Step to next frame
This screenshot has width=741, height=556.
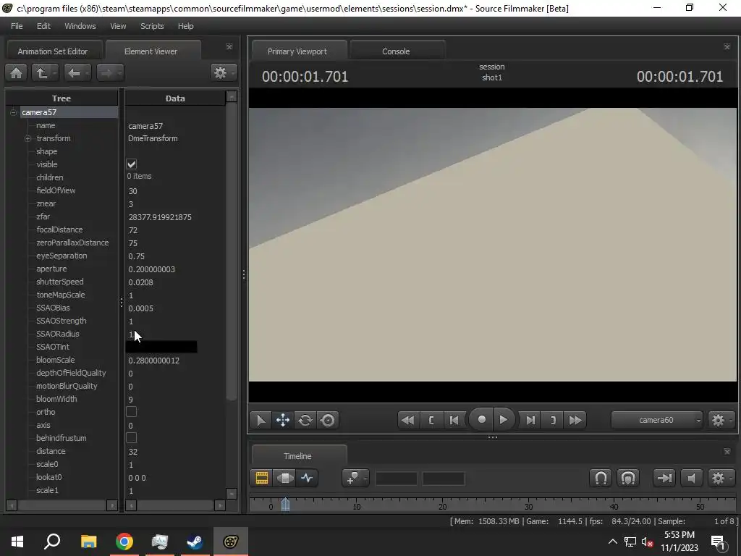pyautogui.click(x=530, y=420)
